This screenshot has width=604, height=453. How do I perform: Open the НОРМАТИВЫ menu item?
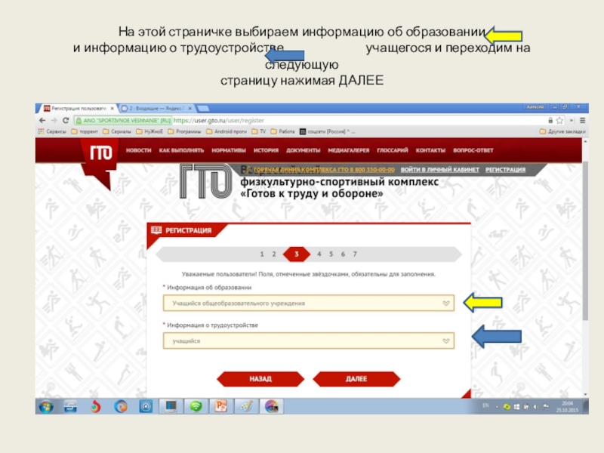[229, 150]
